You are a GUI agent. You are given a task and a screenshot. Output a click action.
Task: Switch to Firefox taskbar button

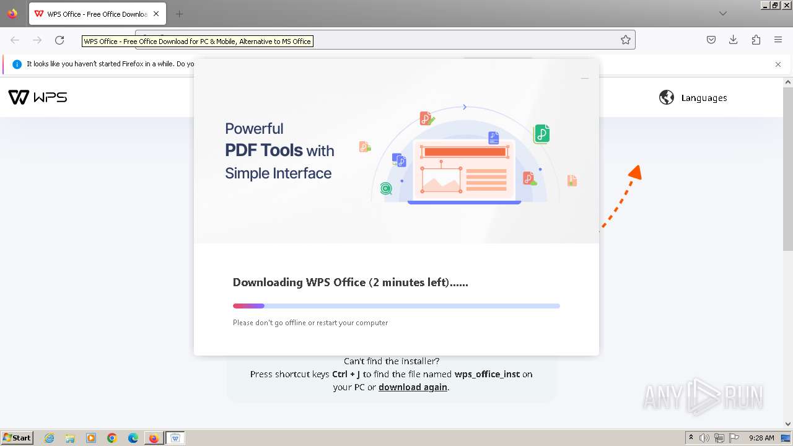click(154, 438)
